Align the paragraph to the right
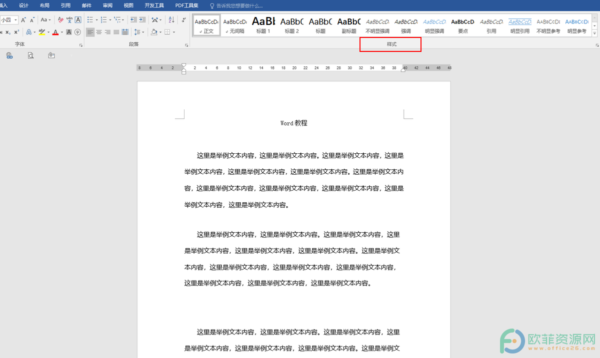 107,32
